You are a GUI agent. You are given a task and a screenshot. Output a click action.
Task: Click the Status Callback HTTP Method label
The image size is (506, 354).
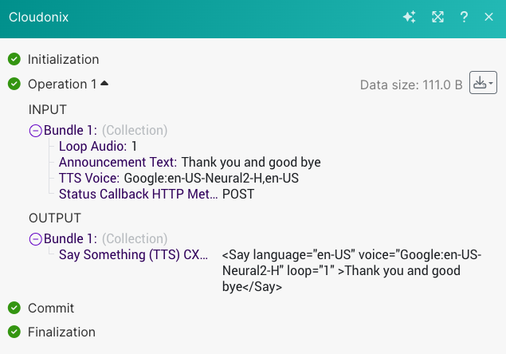(137, 194)
